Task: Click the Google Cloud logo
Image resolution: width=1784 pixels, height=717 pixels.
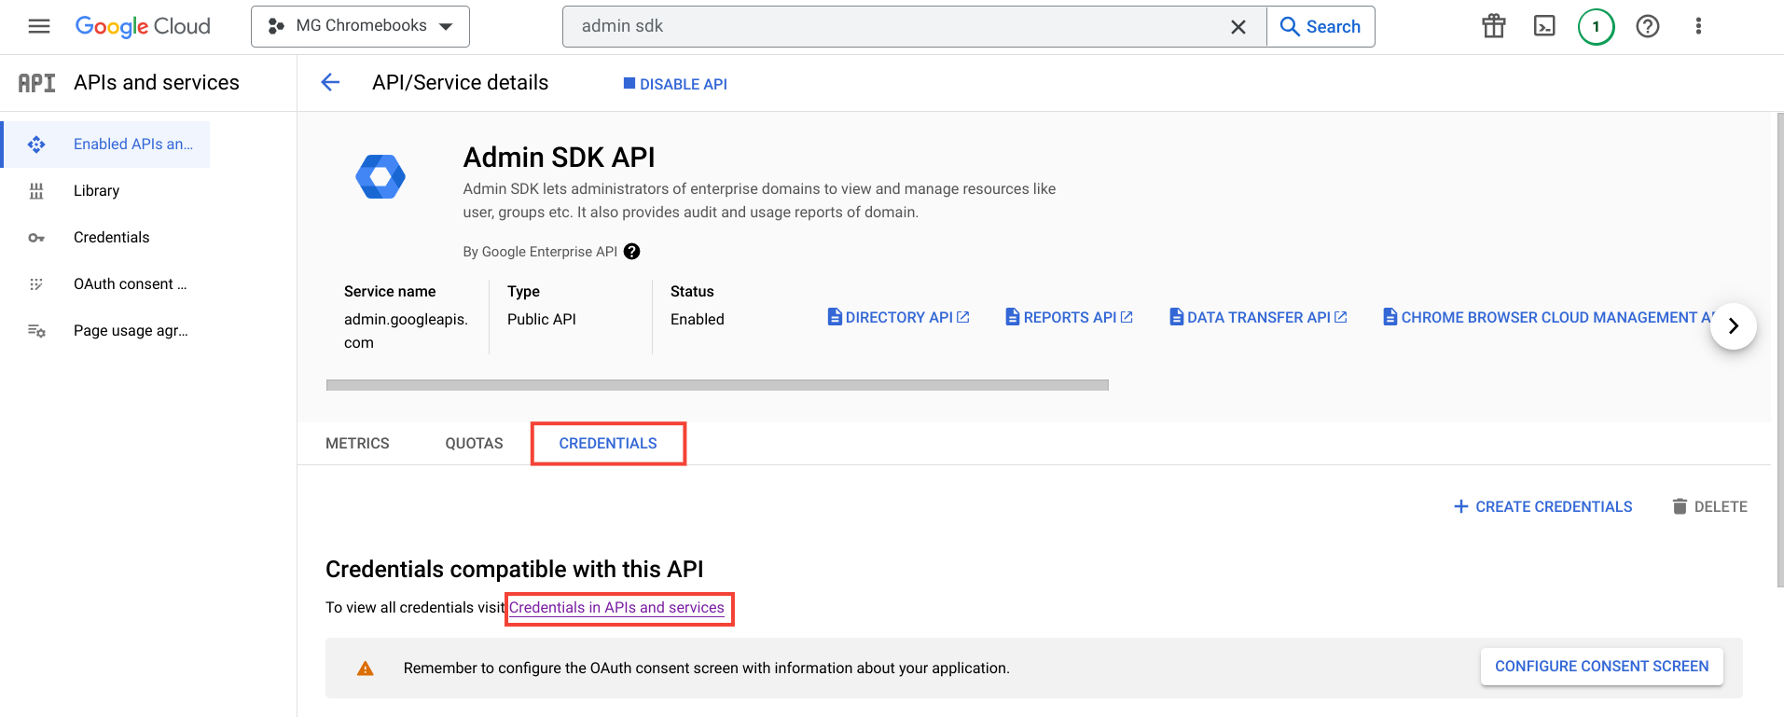Action: tap(143, 26)
